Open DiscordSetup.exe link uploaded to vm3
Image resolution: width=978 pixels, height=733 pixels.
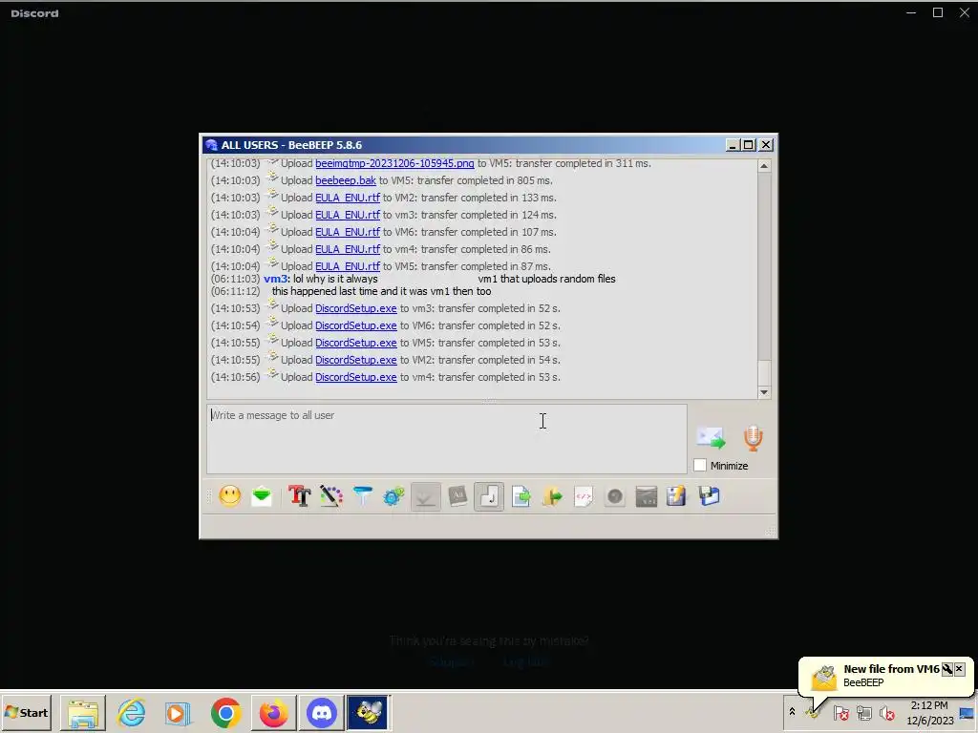[355, 308]
